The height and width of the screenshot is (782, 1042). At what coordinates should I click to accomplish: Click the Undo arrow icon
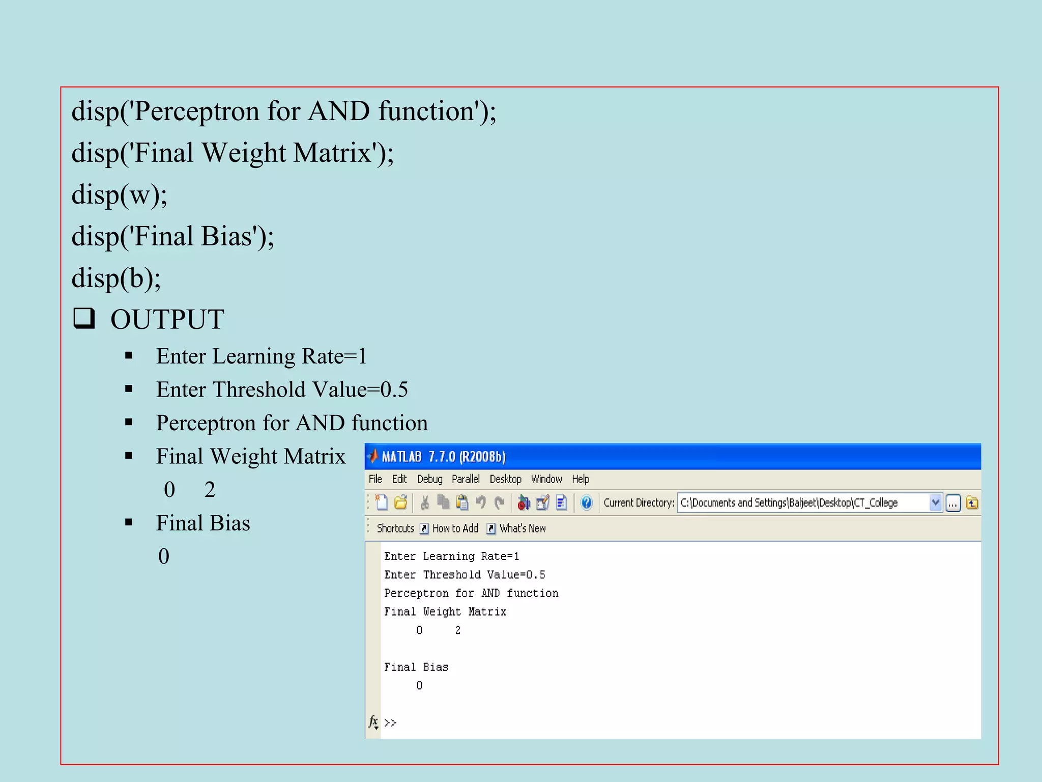[481, 503]
